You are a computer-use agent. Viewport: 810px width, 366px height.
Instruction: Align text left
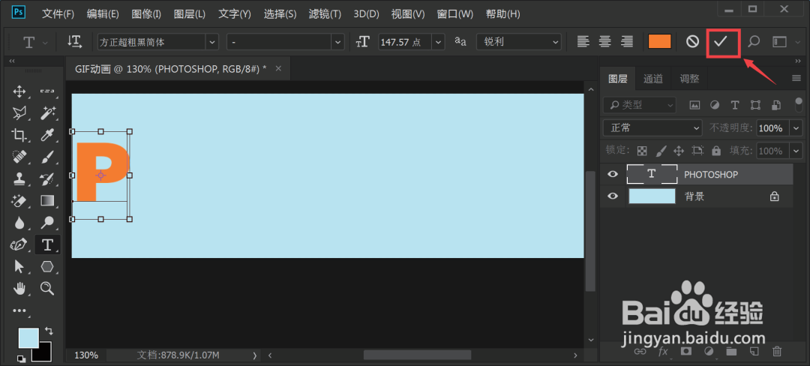click(583, 42)
